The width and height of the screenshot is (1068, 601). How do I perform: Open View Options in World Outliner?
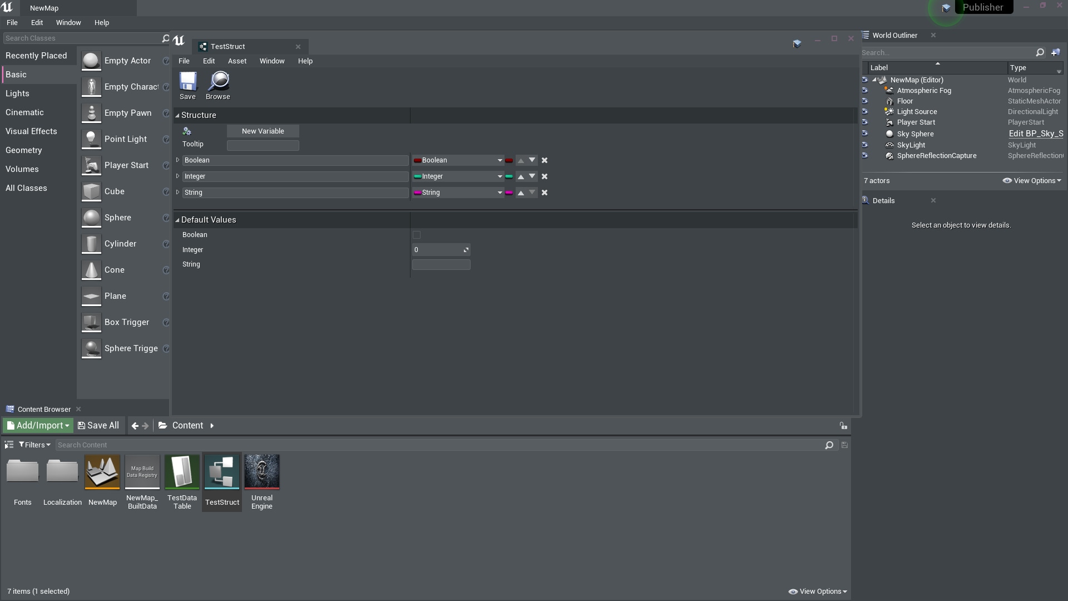tap(1032, 180)
